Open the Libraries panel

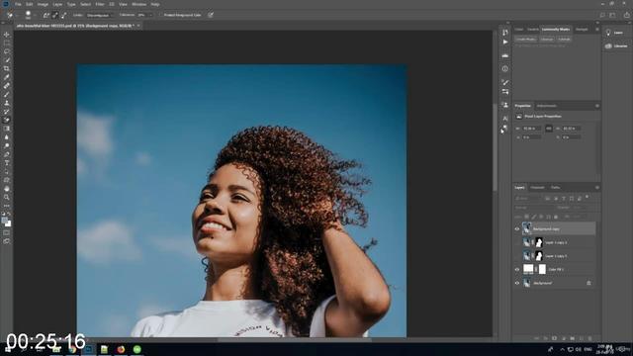[617, 46]
